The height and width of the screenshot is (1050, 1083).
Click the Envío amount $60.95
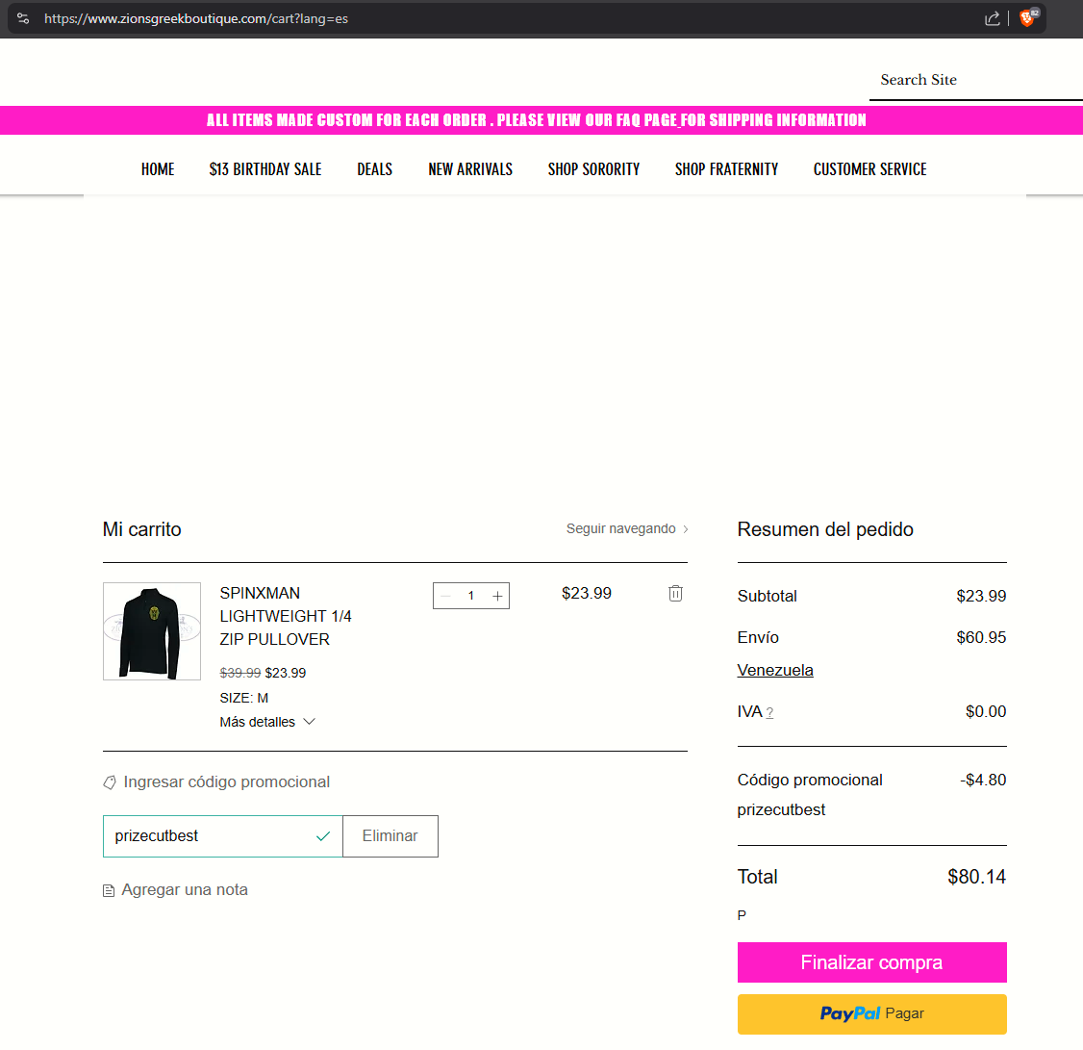(x=981, y=637)
